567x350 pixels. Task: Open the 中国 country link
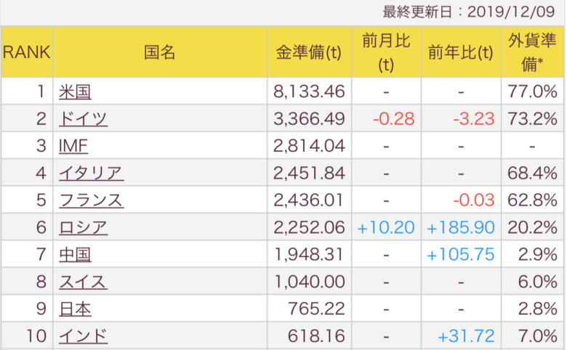75,255
